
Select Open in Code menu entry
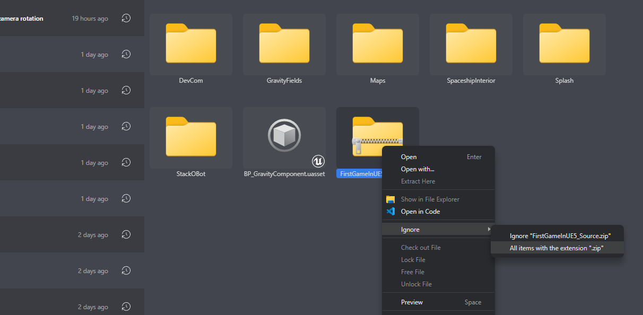(x=438, y=212)
